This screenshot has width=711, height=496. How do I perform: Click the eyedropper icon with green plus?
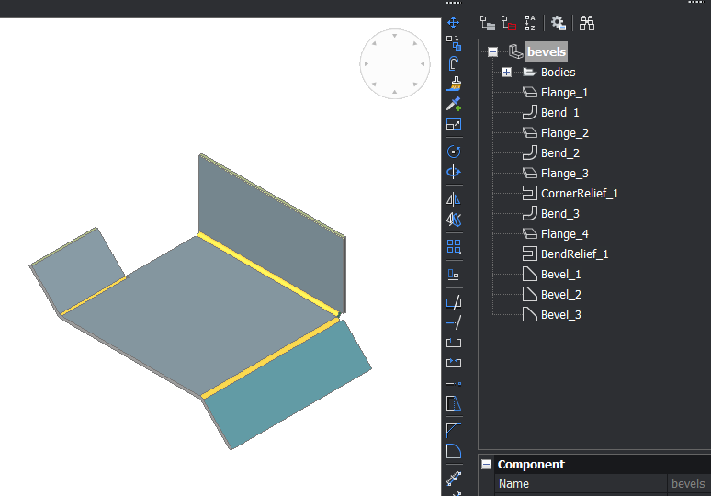pyautogui.click(x=453, y=105)
